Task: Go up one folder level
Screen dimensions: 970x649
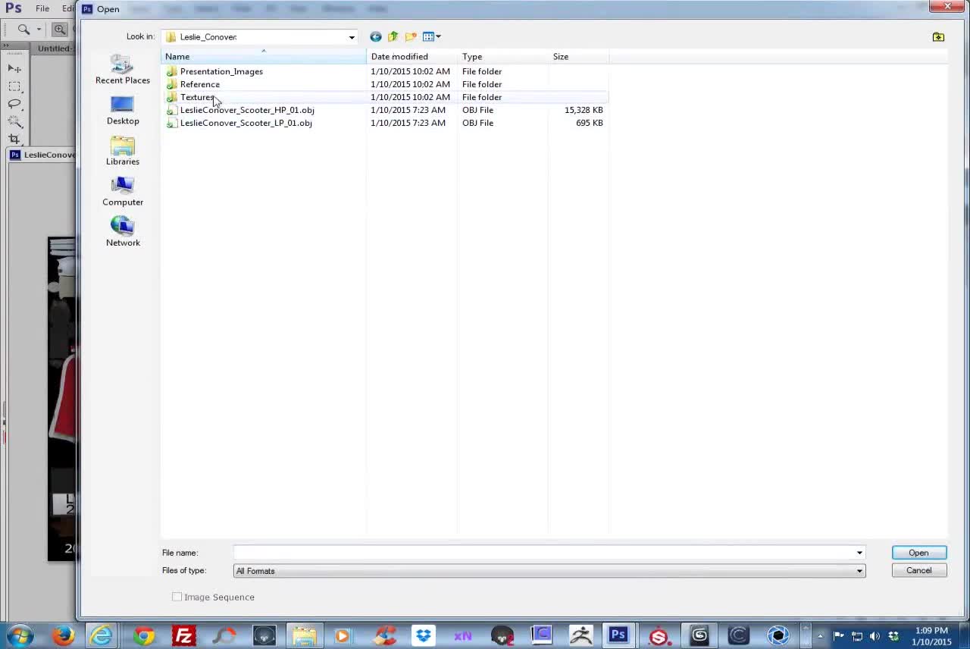Action: 393,36
